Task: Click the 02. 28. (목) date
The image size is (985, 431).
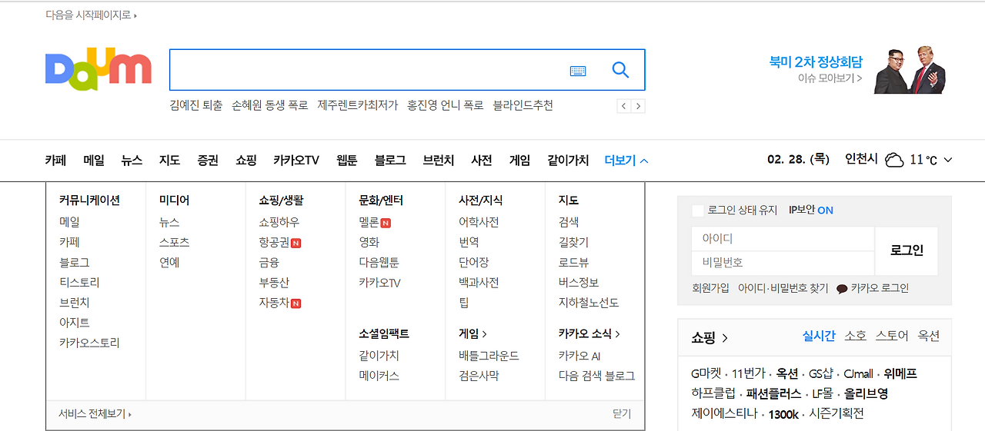Action: 798,159
